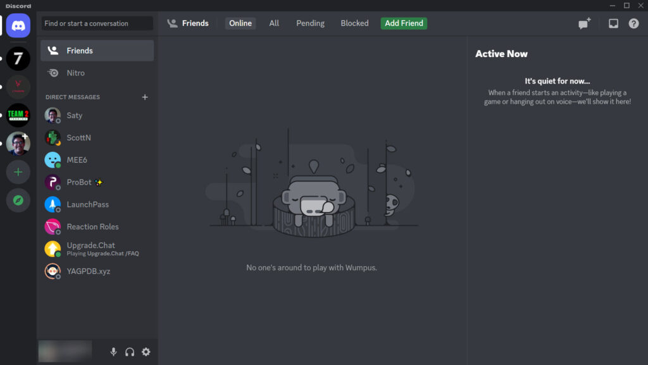This screenshot has width=648, height=365.
Task: Open the YAGPDB.xyz conversation
Action: pos(97,271)
